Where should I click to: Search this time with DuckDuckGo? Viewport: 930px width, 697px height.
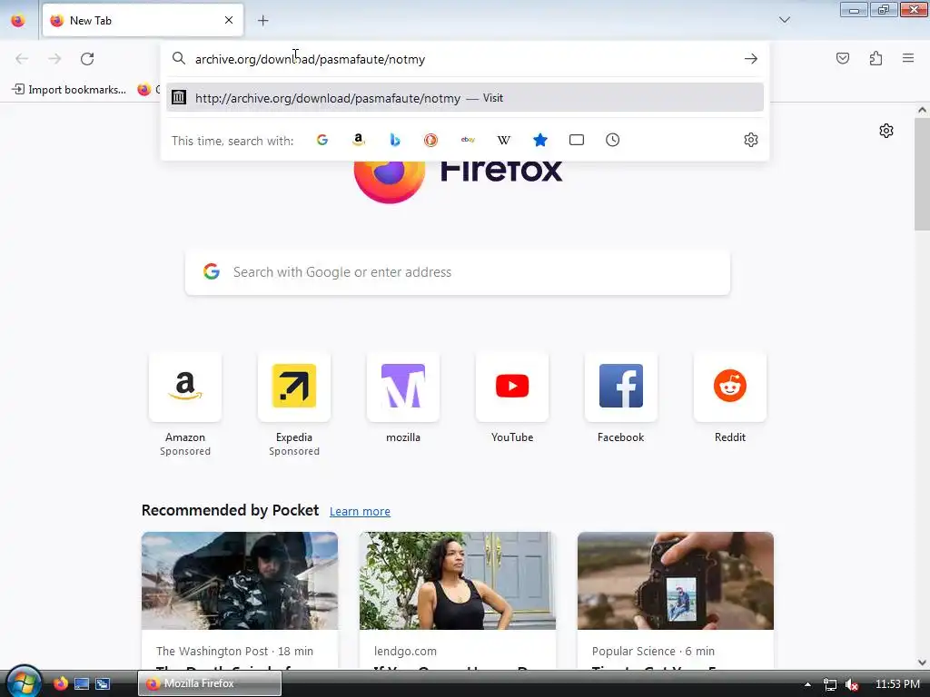click(430, 140)
